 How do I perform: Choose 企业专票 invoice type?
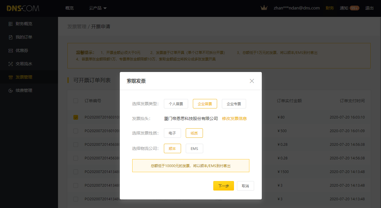(234, 104)
